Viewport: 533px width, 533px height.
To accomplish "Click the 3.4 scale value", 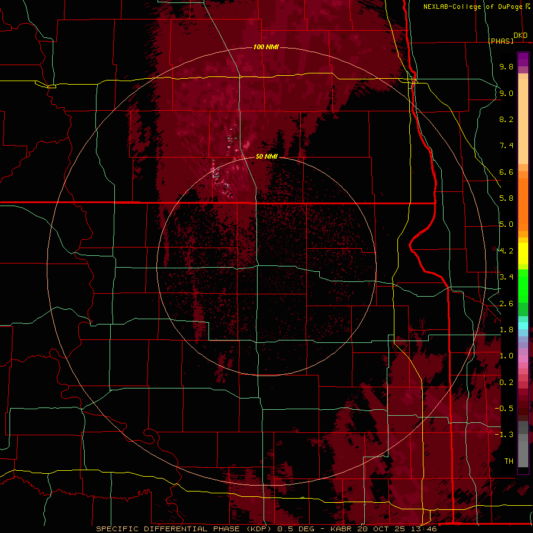I will pos(506,277).
